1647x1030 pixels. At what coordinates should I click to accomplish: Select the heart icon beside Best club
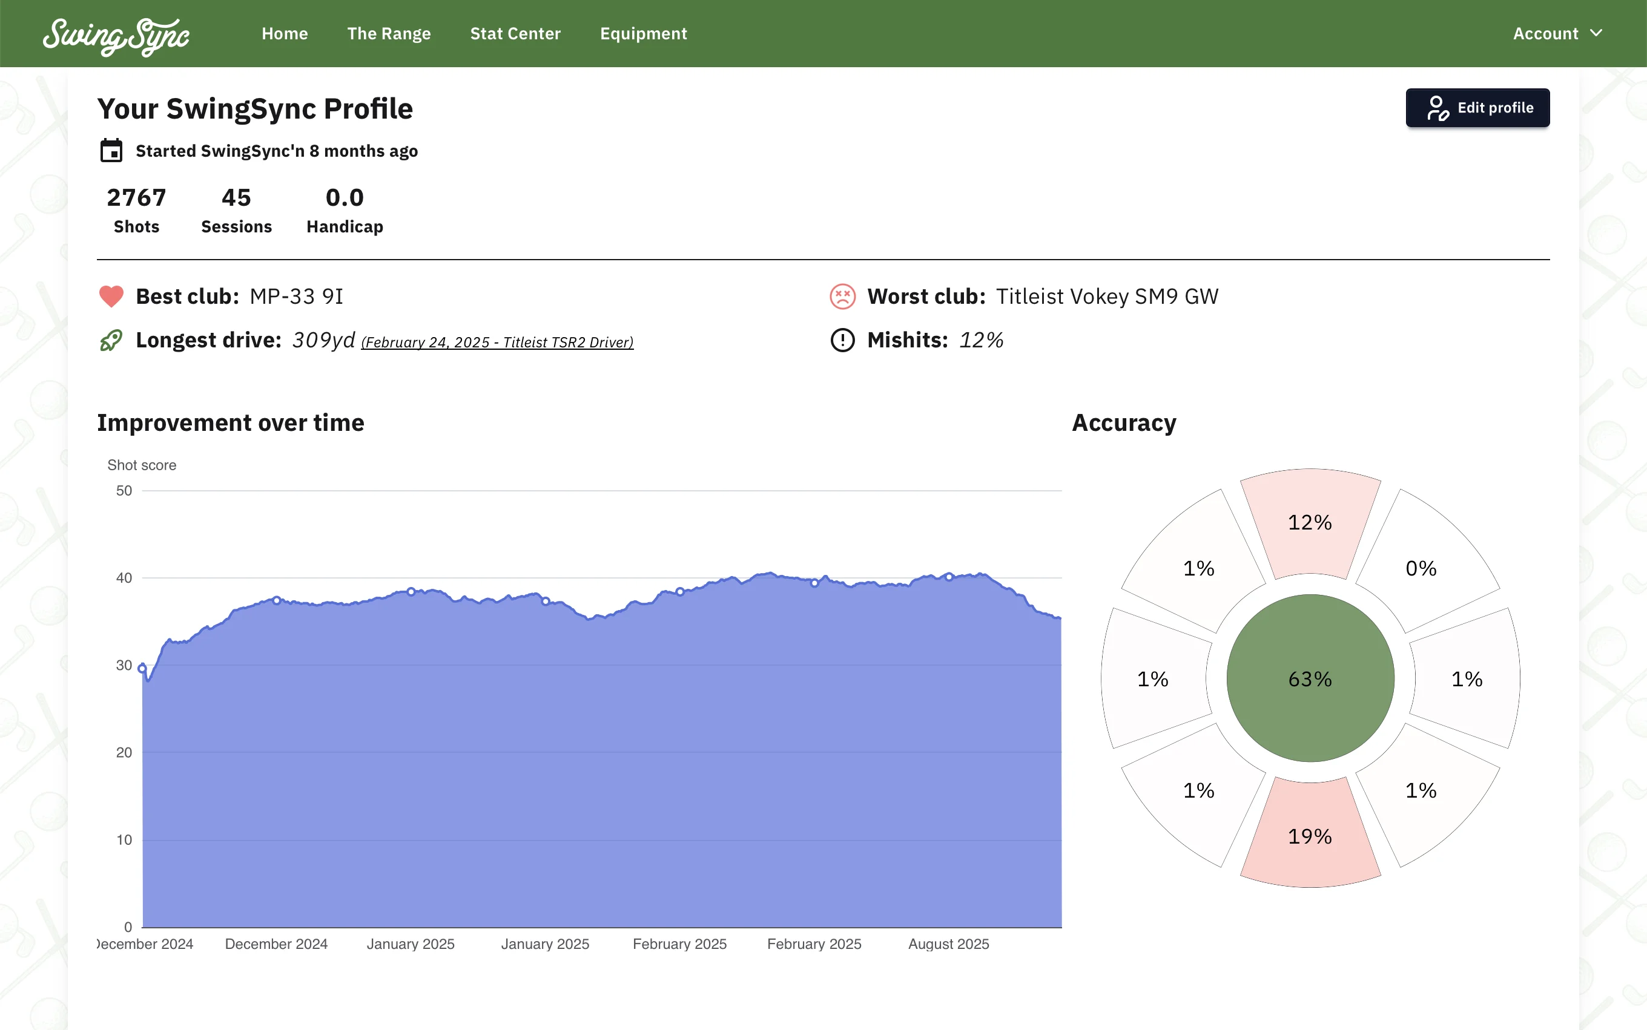111,297
